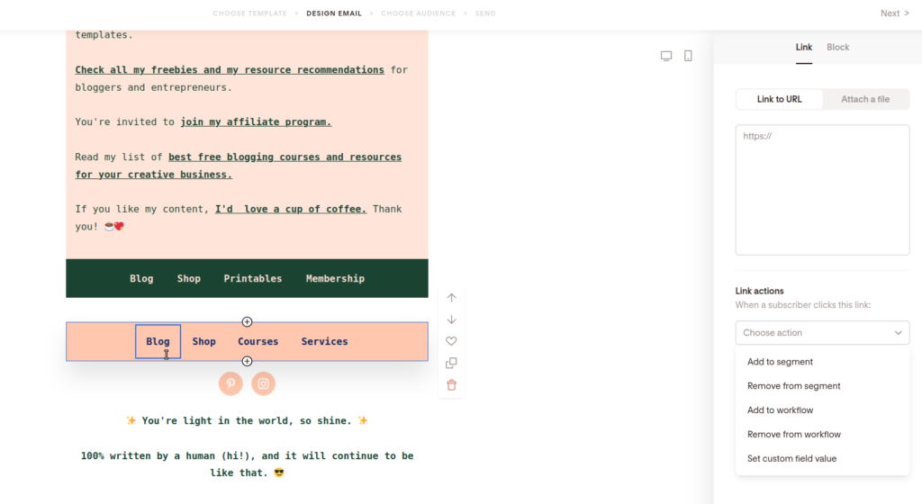Select Remove from segment option
This screenshot has width=922, height=504.
[x=794, y=386]
